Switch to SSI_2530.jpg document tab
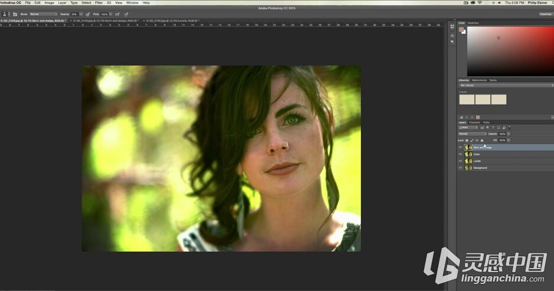 click(105, 21)
